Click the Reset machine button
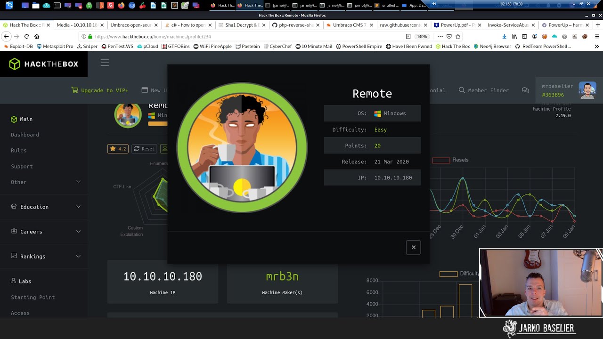 tap(144, 148)
